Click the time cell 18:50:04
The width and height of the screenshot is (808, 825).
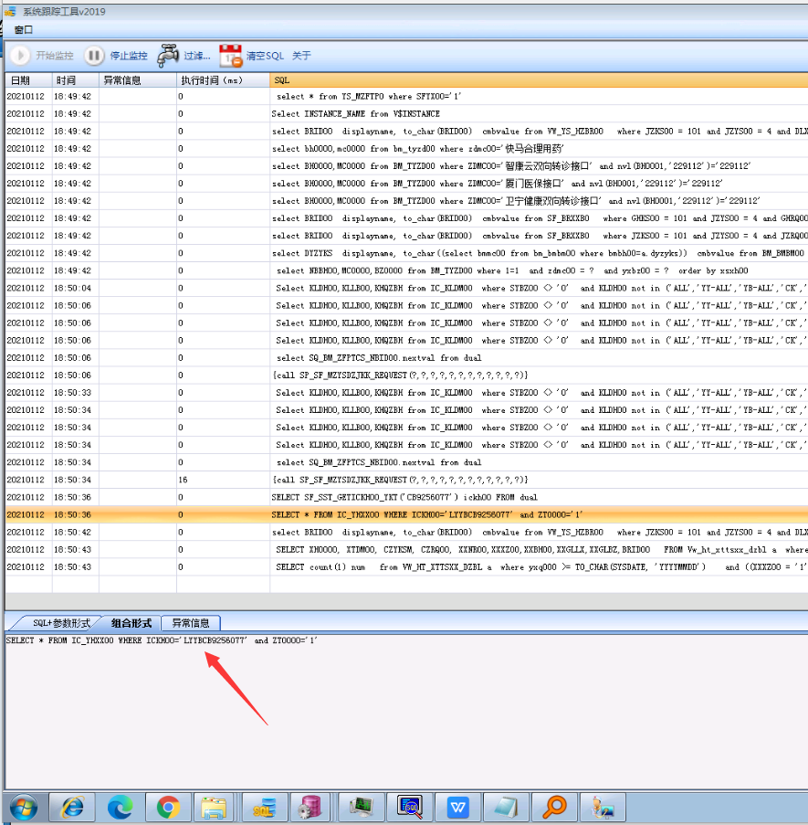coord(75,288)
